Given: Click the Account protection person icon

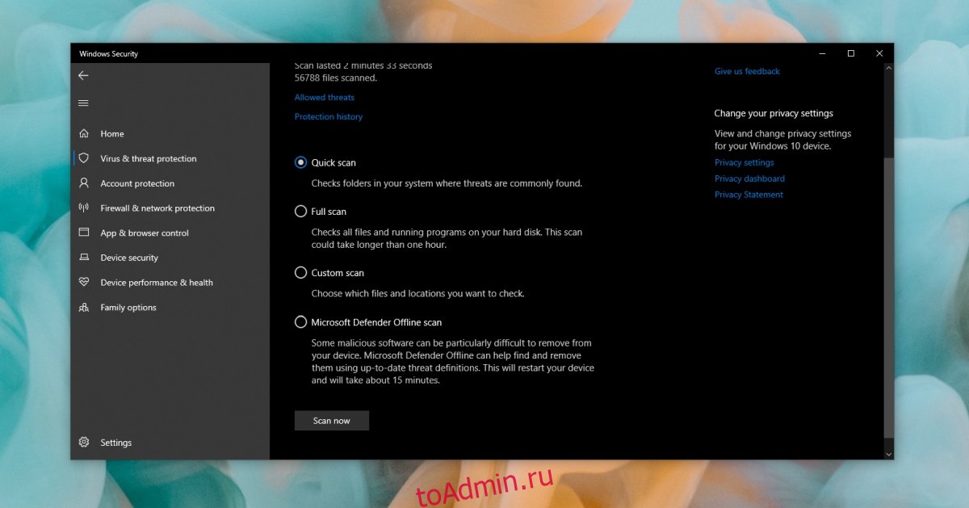Looking at the screenshot, I should tap(84, 183).
